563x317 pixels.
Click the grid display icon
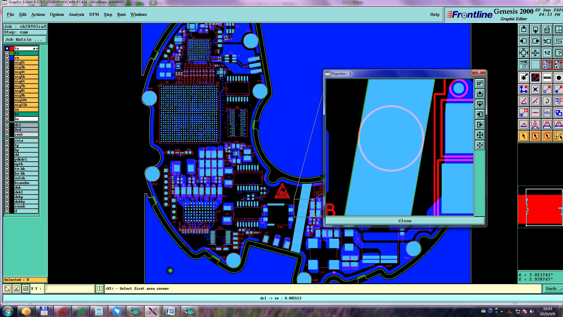(x=535, y=65)
